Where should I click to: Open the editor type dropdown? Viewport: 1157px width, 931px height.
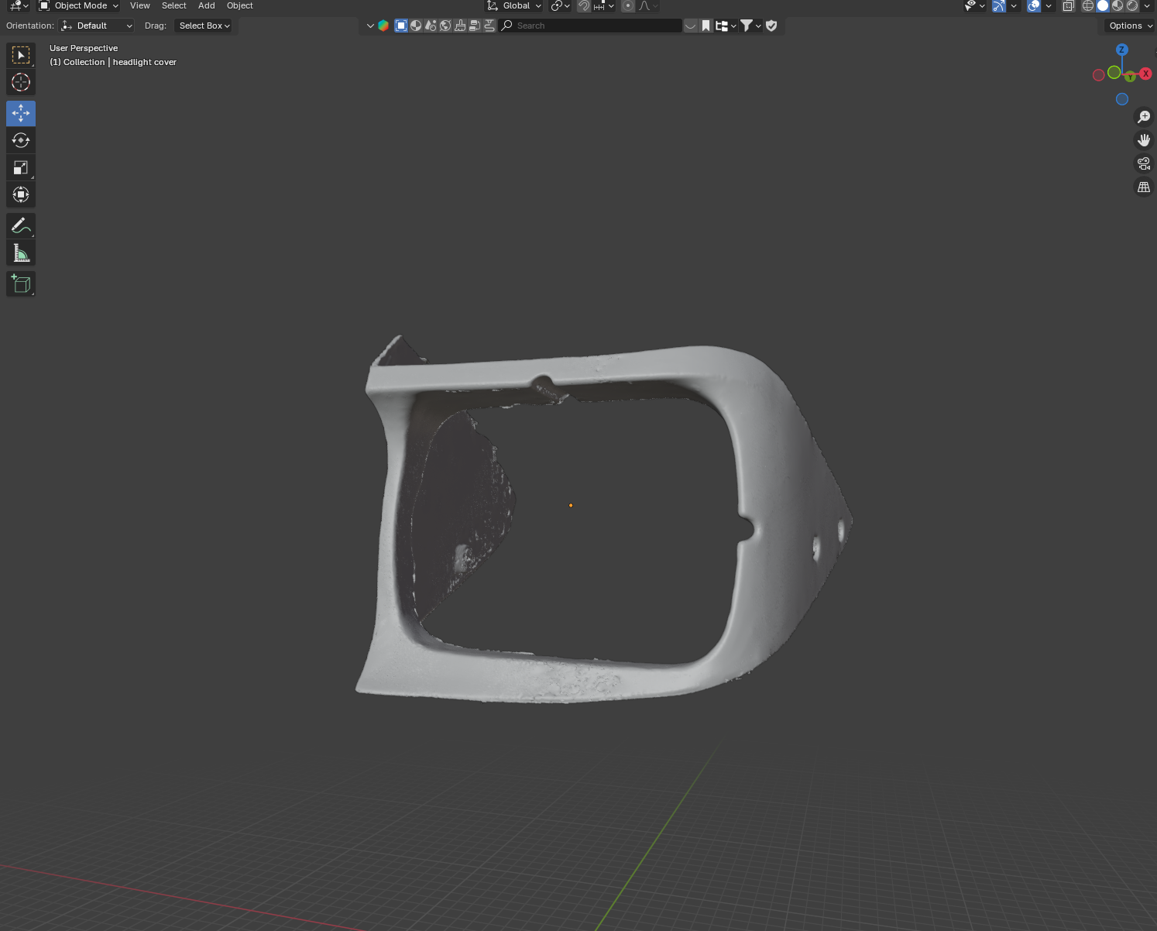[x=19, y=6]
